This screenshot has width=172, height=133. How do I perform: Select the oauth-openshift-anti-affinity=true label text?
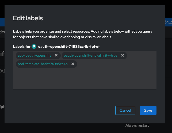coord(90,56)
